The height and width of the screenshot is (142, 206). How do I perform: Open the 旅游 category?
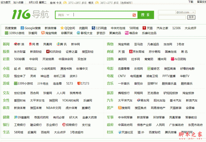point(110,93)
